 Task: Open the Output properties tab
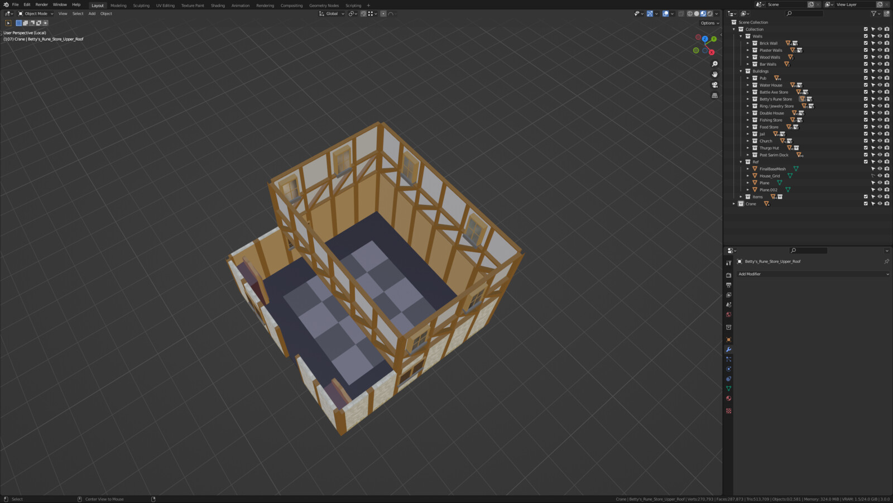pos(728,285)
